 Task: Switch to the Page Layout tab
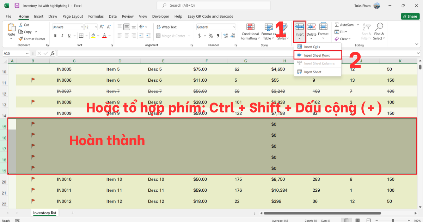click(x=73, y=16)
